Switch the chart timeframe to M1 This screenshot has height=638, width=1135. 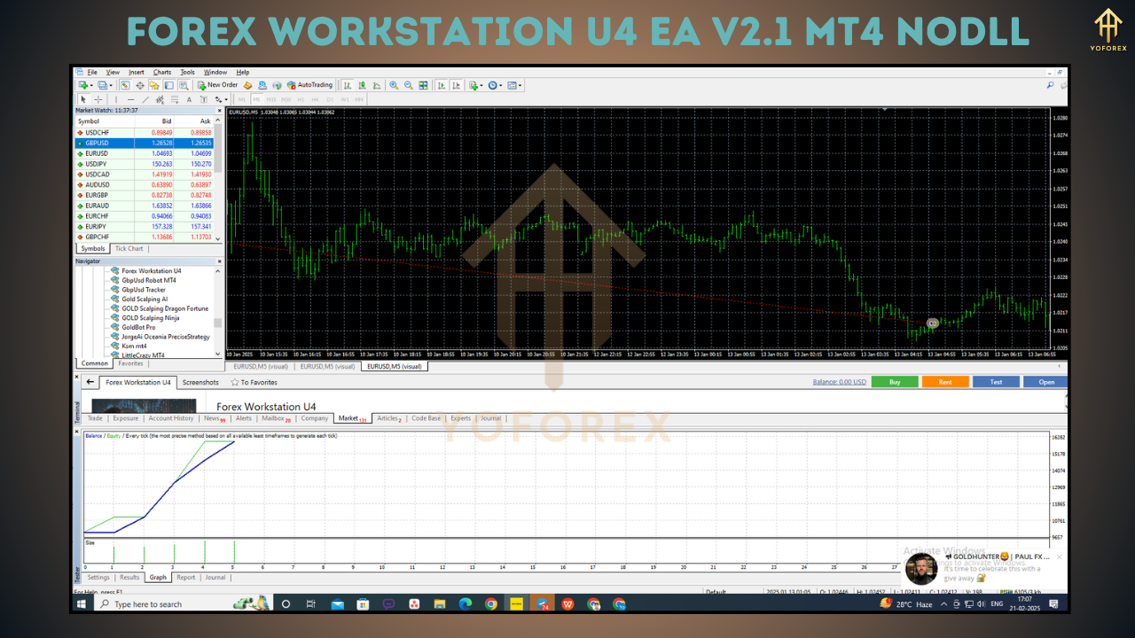[x=243, y=99]
